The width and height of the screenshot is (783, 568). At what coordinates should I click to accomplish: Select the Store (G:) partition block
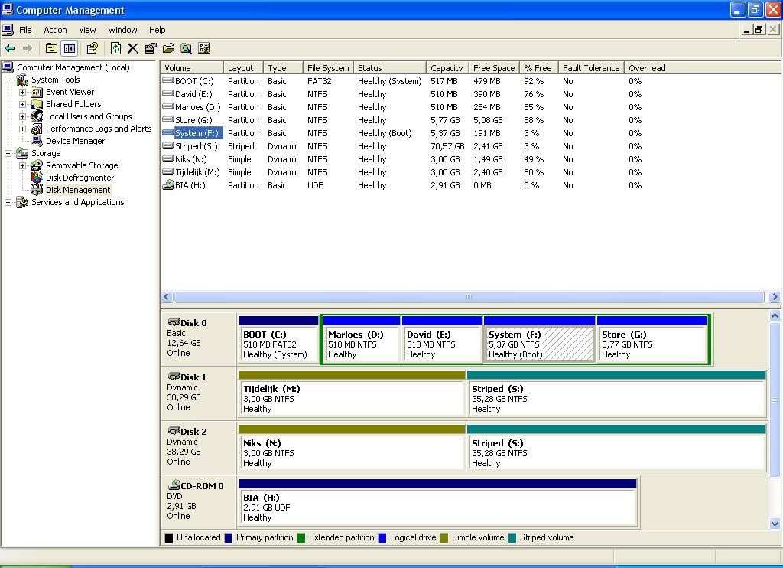[x=652, y=339]
